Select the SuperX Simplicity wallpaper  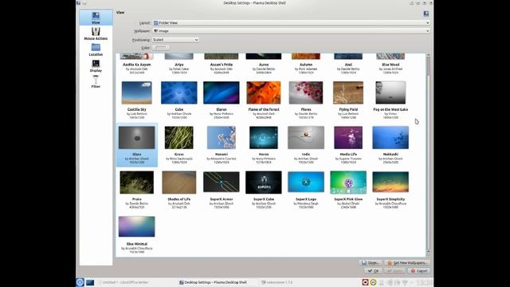[x=390, y=190]
